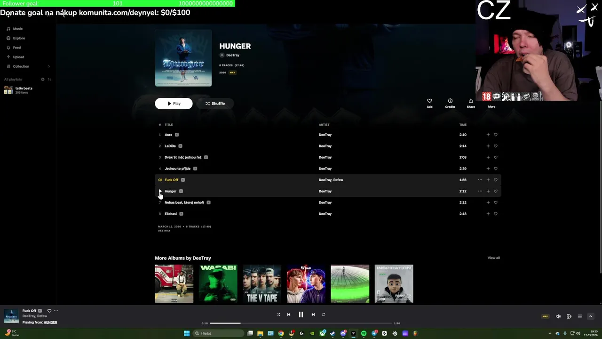Add Aura to a playlist

(x=488, y=135)
